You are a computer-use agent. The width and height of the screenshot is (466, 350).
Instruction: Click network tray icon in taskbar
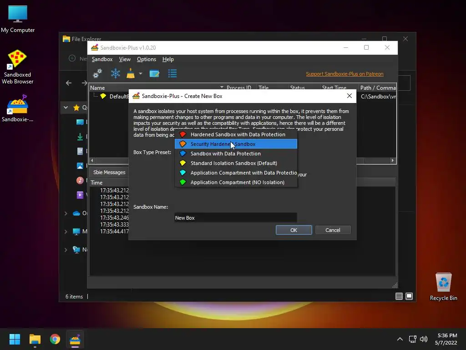pyautogui.click(x=412, y=339)
